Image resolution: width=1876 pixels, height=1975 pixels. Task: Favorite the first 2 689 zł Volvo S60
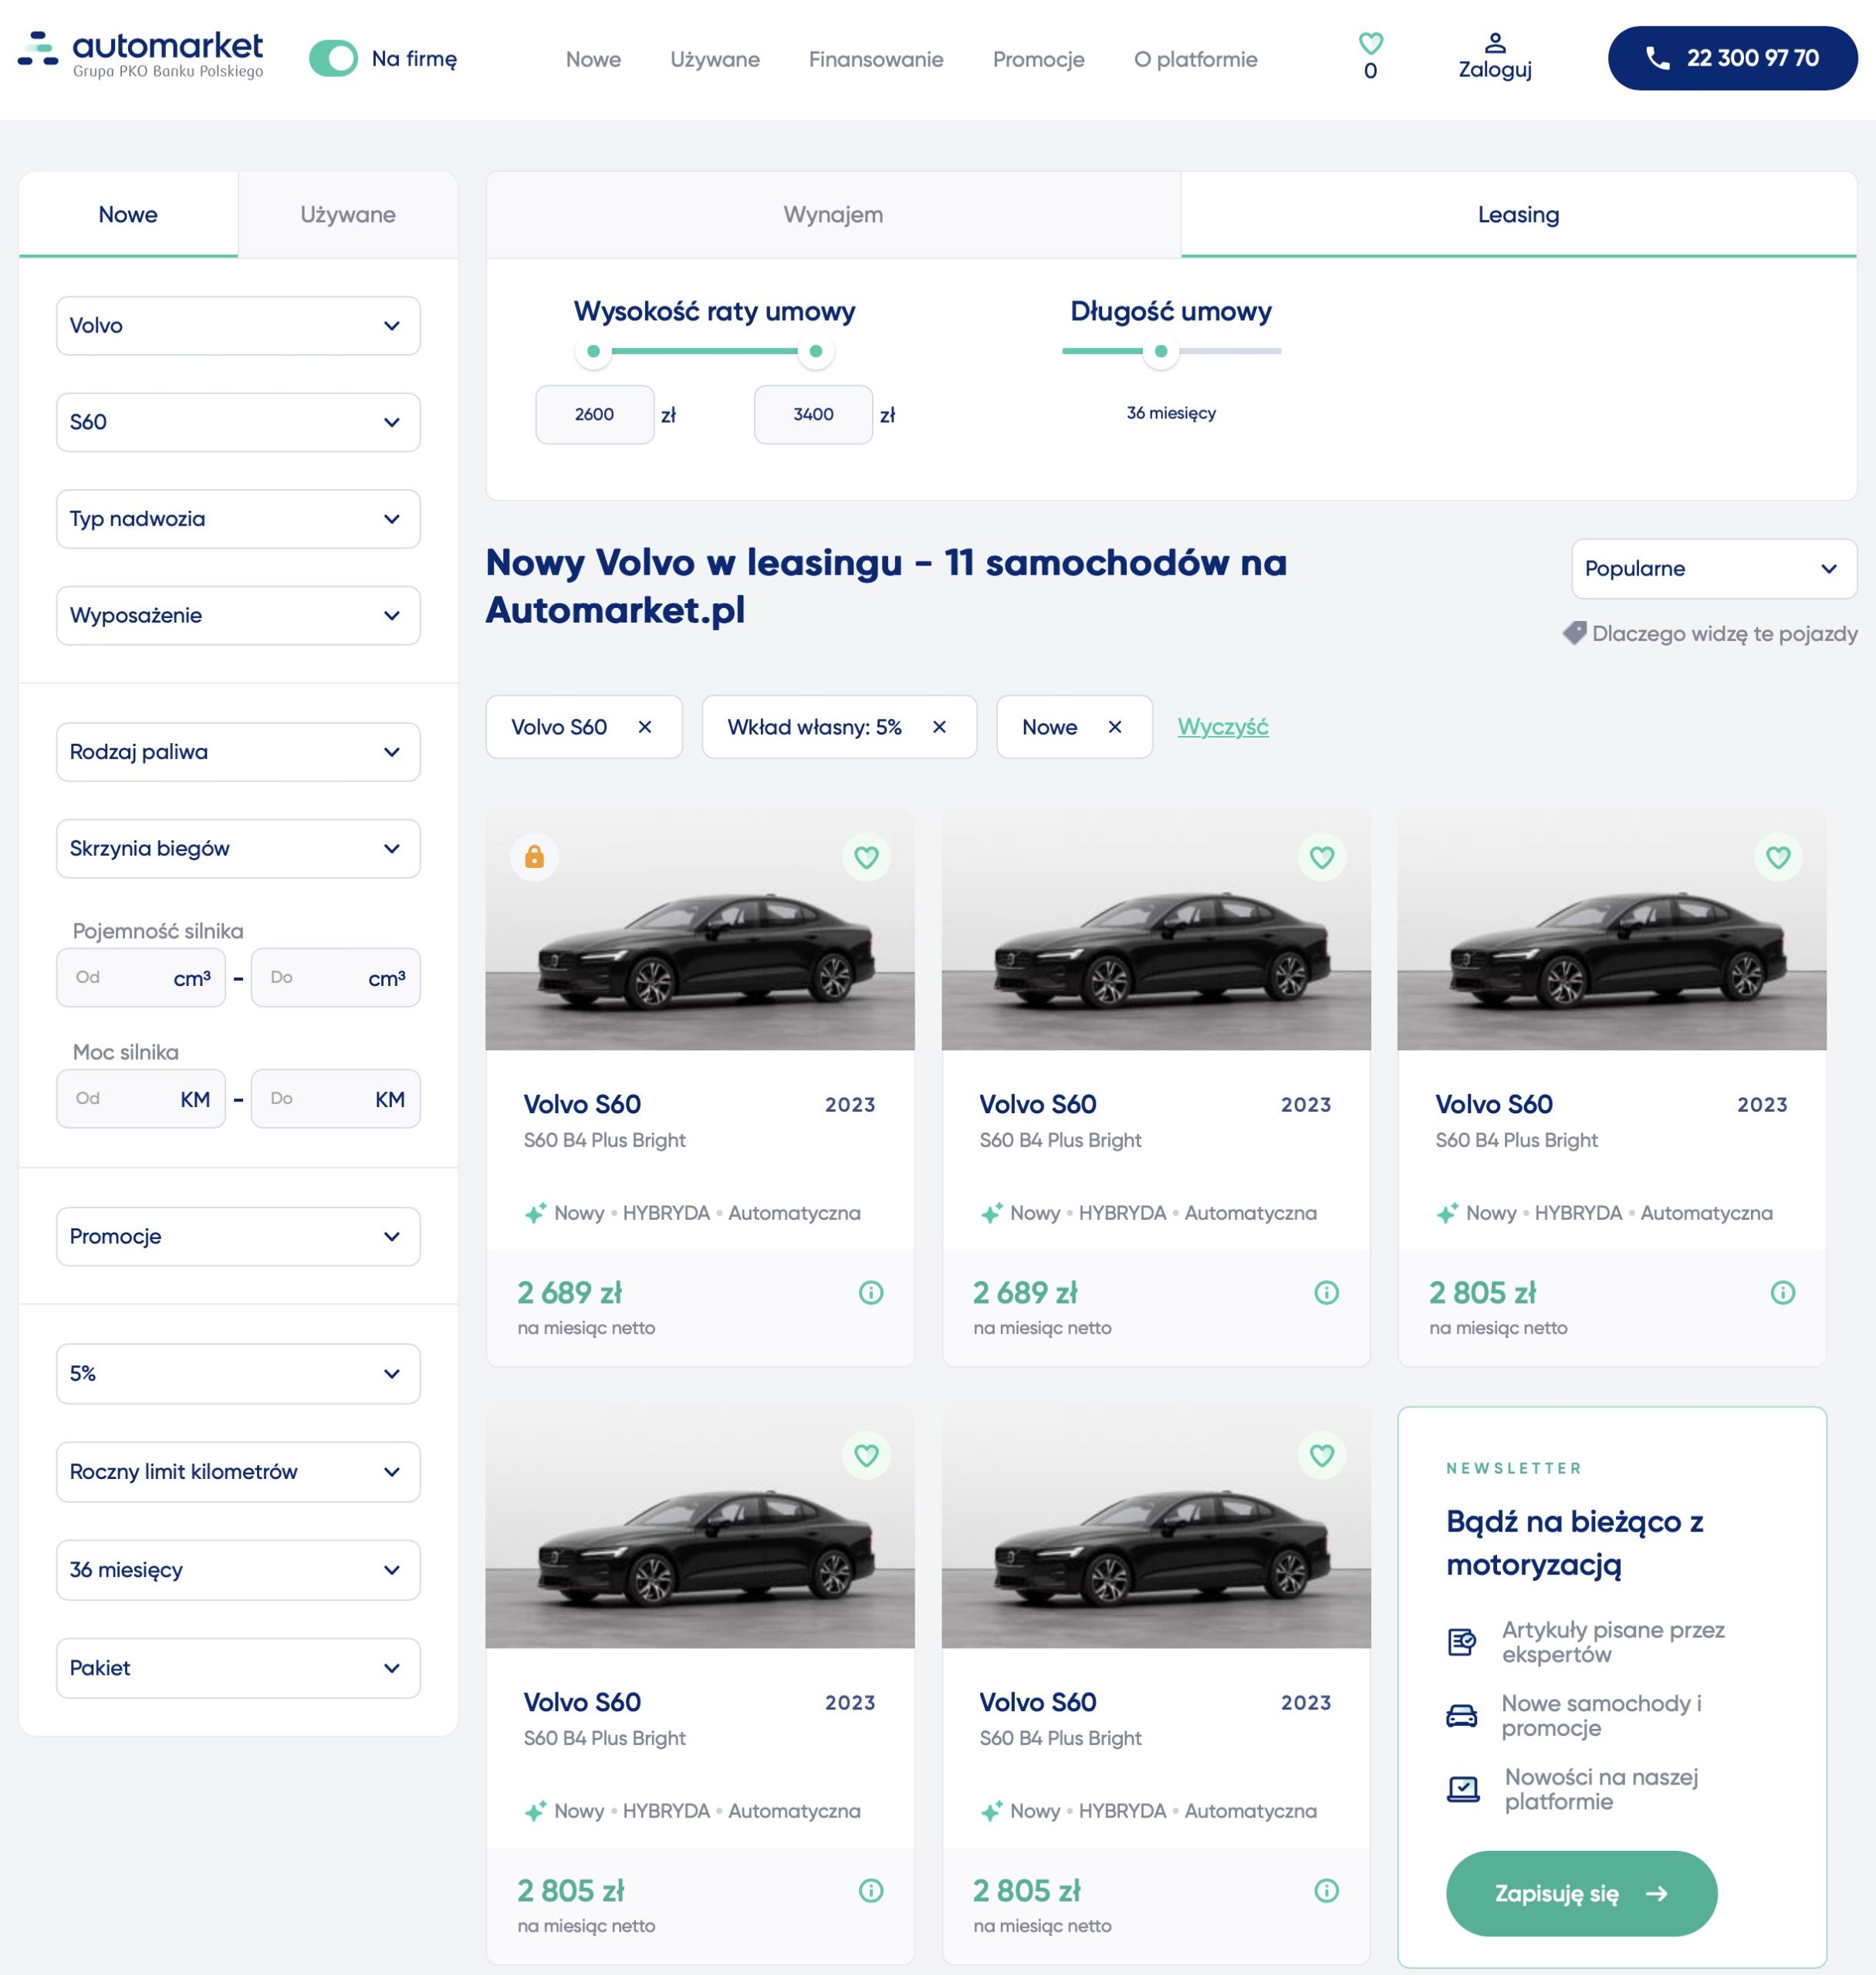(866, 856)
